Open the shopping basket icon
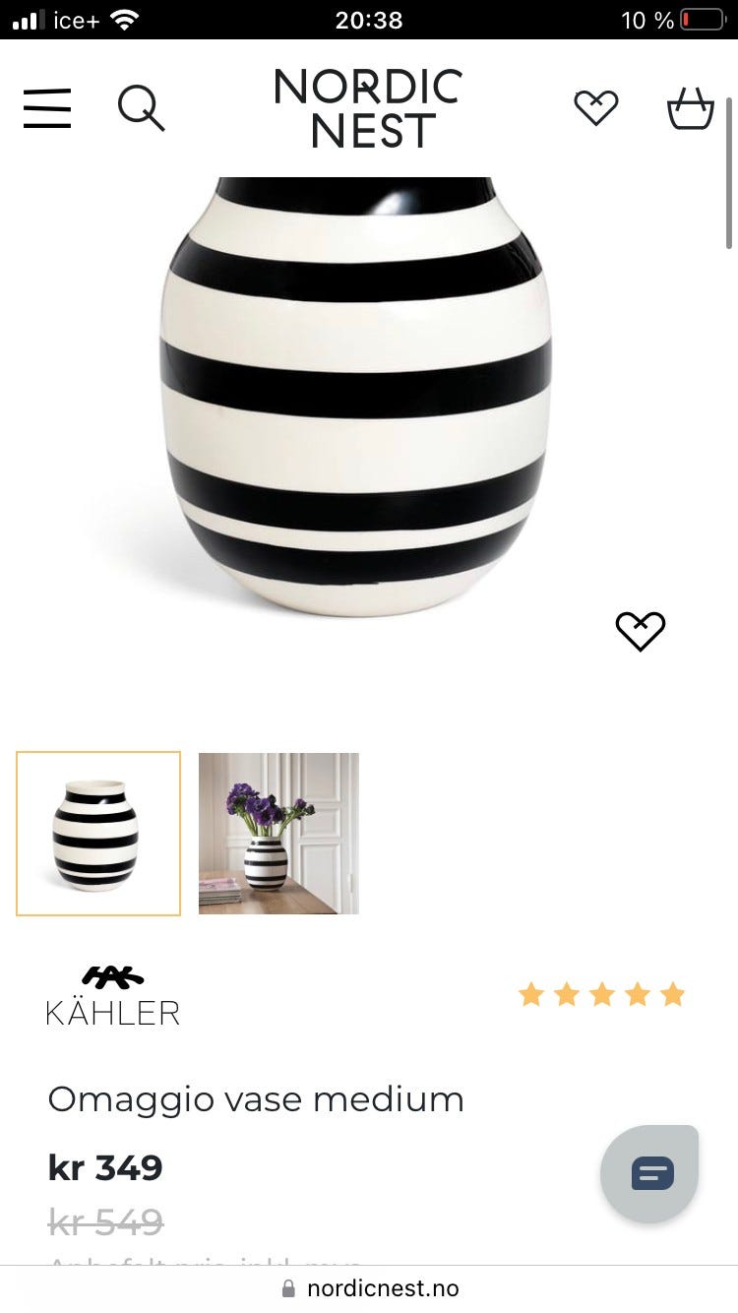 click(690, 107)
